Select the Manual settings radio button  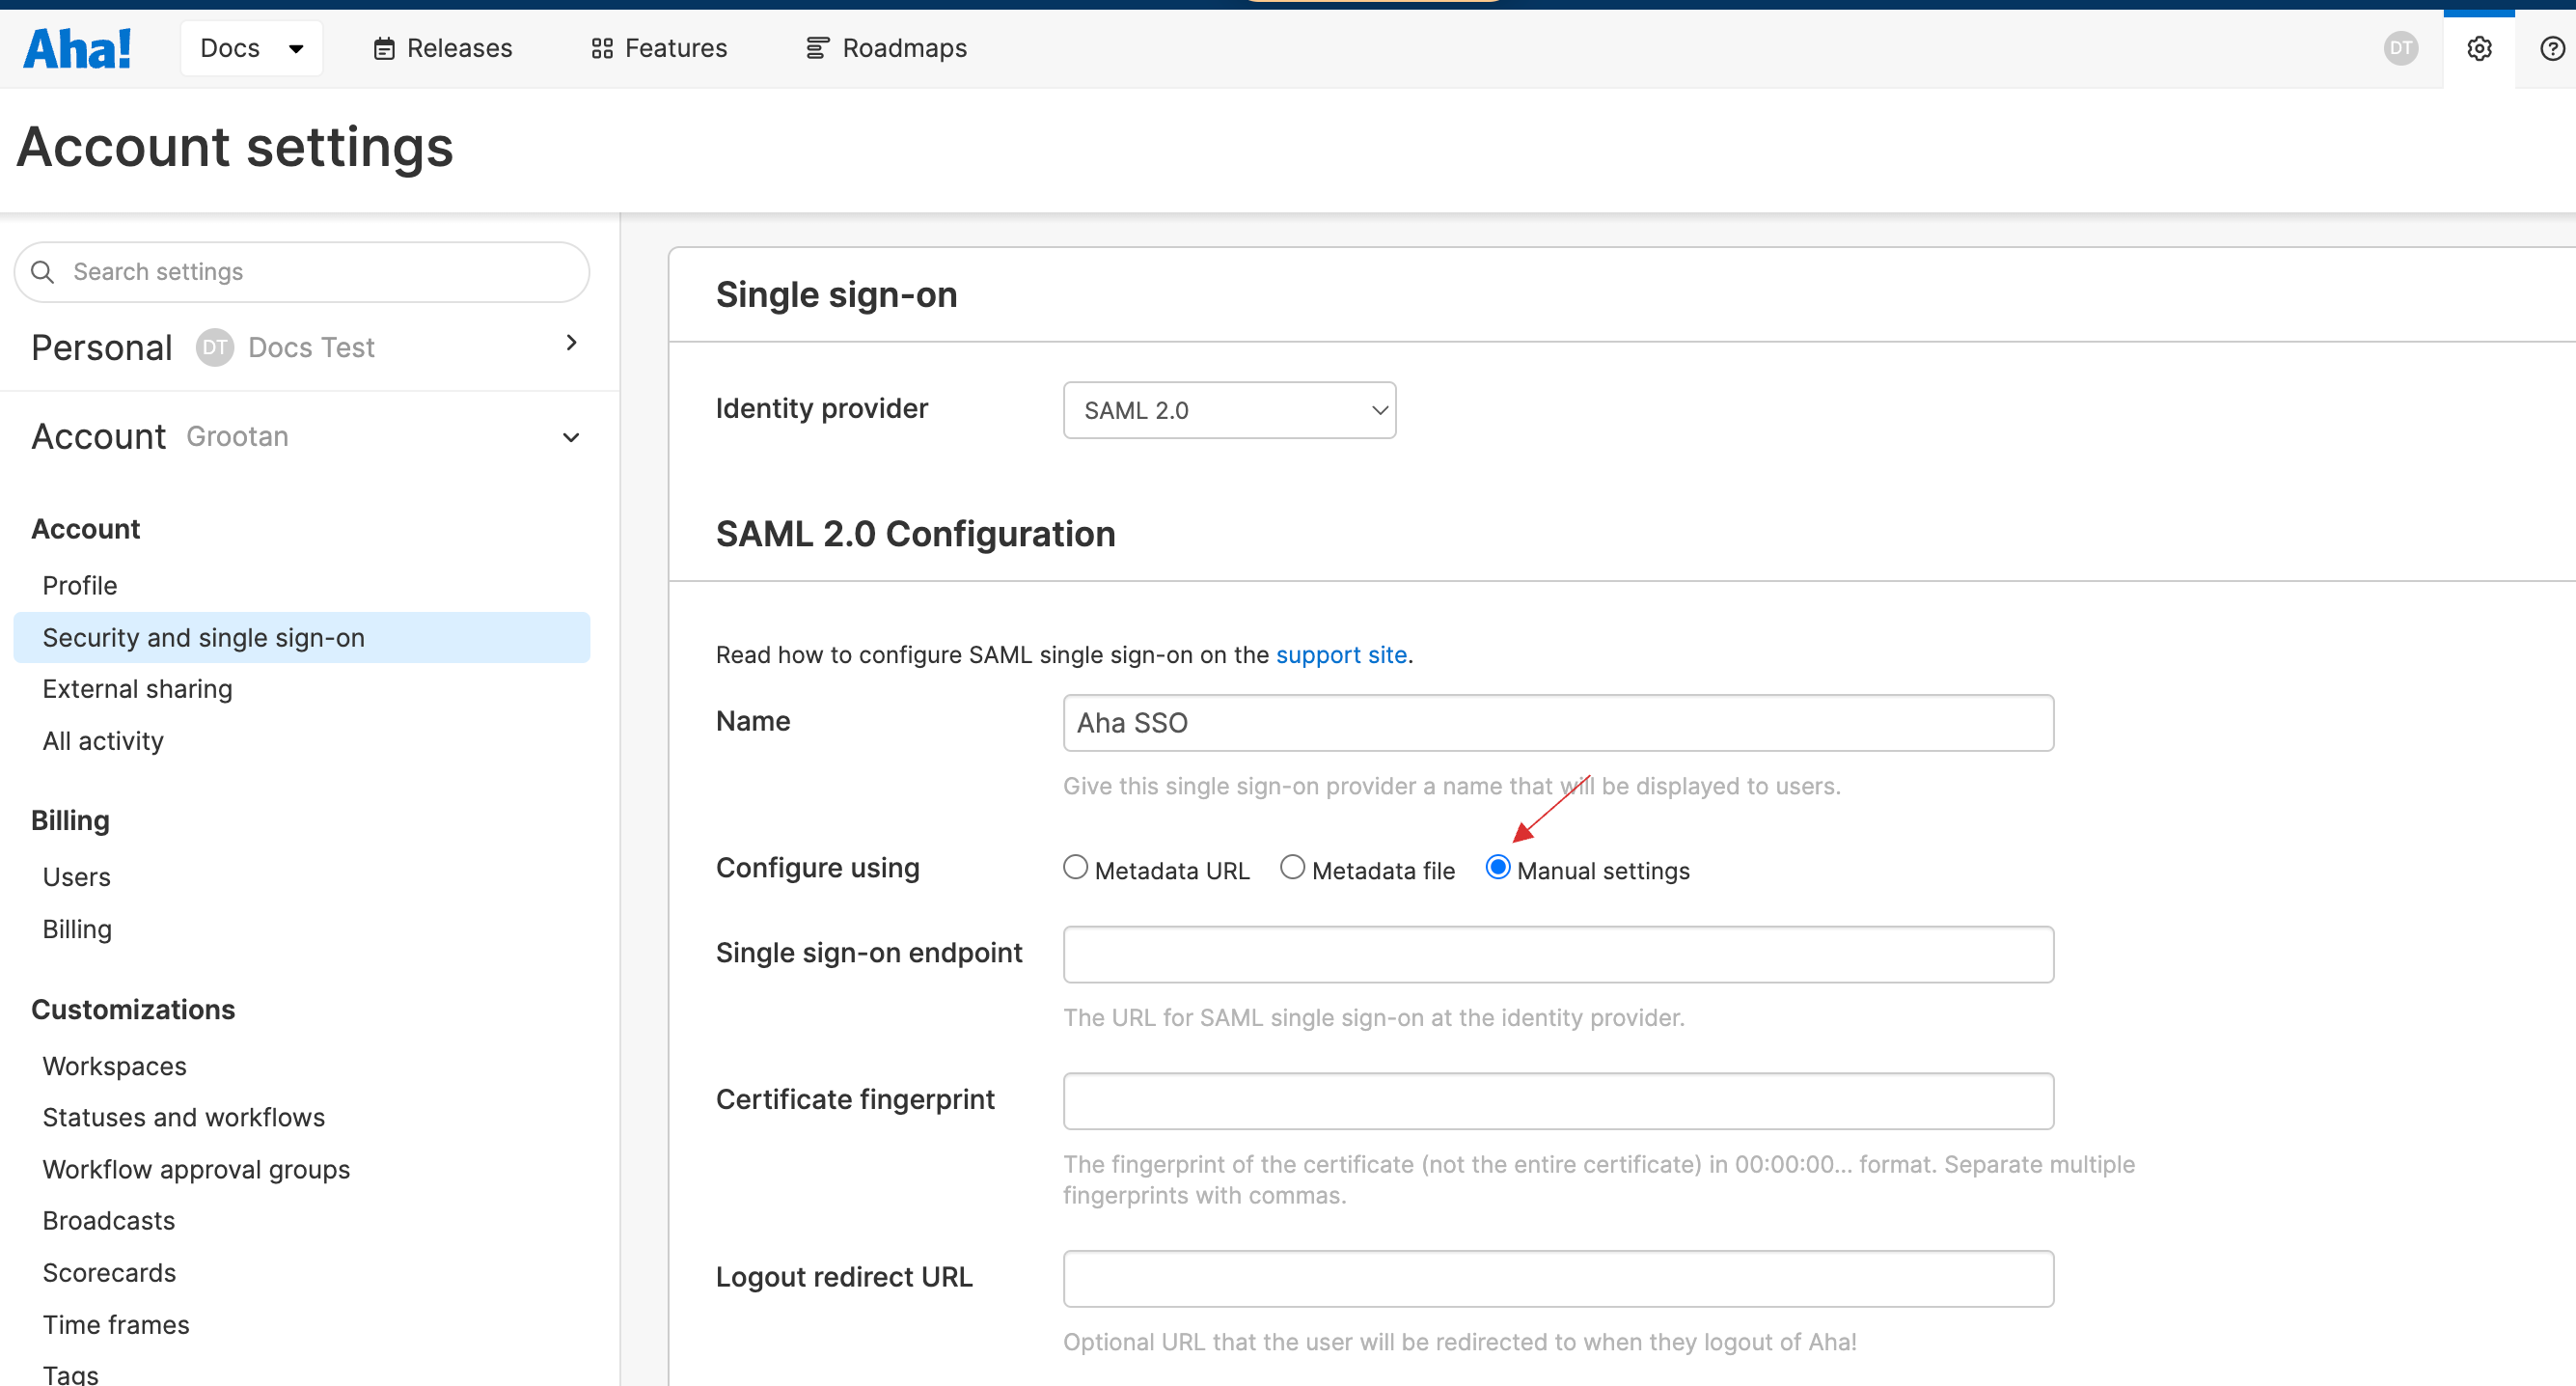click(x=1497, y=868)
